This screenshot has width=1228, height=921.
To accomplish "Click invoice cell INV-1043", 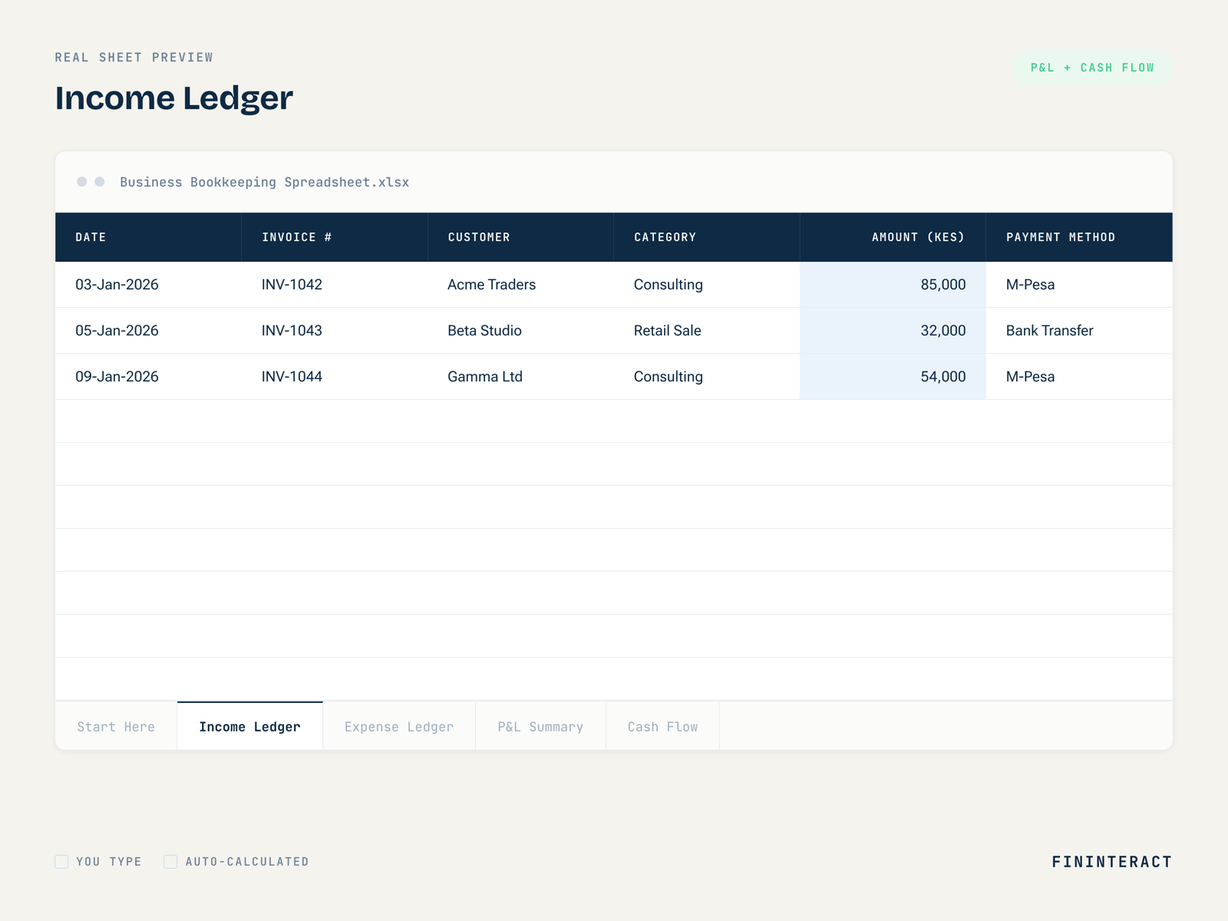I will (335, 331).
